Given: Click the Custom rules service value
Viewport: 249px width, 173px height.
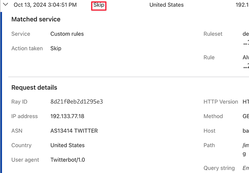Looking at the screenshot, I should coord(67,34).
